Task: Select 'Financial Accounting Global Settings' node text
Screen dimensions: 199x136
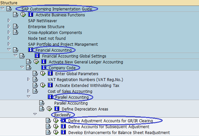Action: [74, 56]
